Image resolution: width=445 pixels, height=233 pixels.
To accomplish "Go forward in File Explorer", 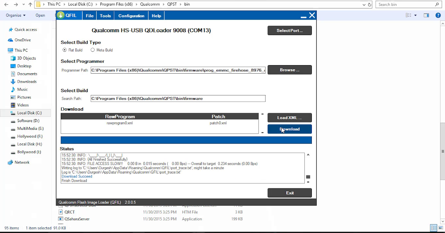I will pyautogui.click(x=16, y=4).
